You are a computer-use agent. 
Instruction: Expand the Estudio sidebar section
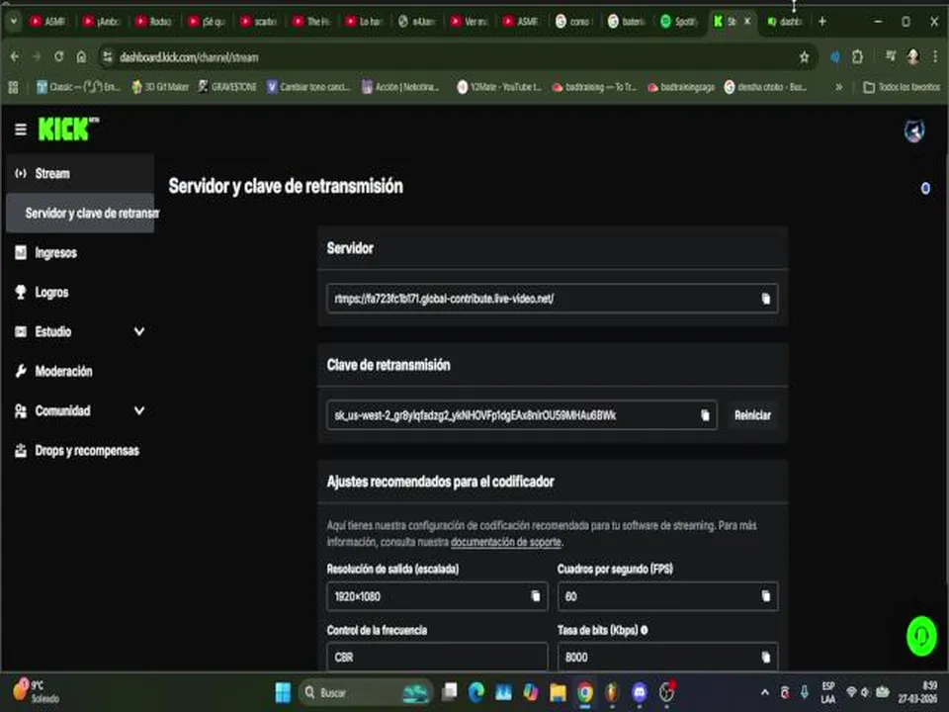(x=139, y=332)
